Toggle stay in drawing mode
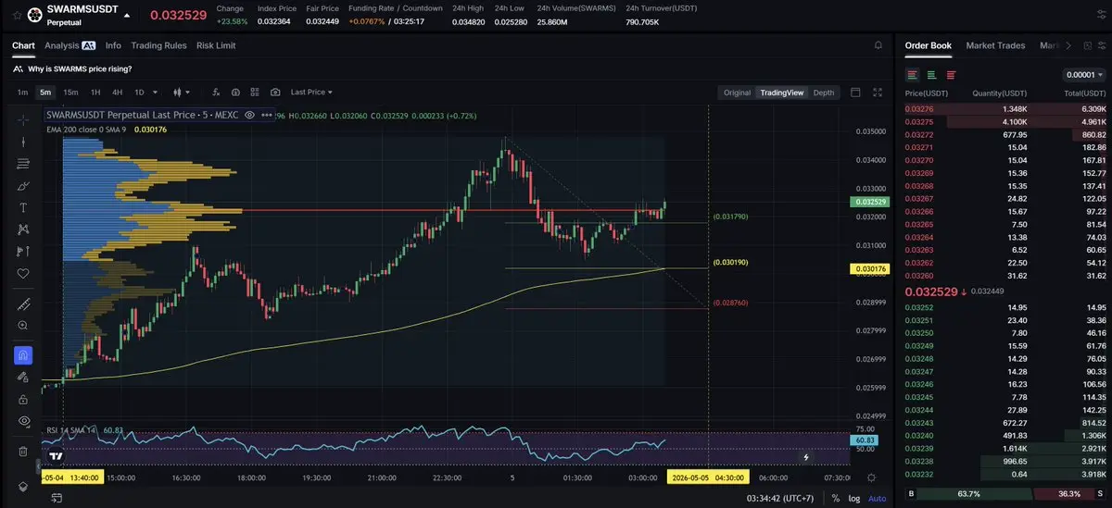The image size is (1112, 508). (x=23, y=378)
